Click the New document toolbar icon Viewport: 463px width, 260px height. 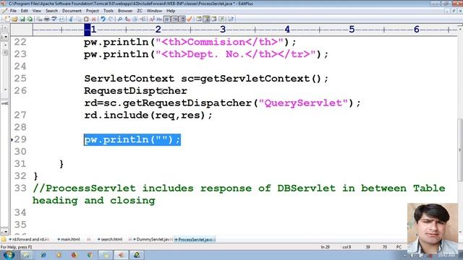(x=7, y=19)
